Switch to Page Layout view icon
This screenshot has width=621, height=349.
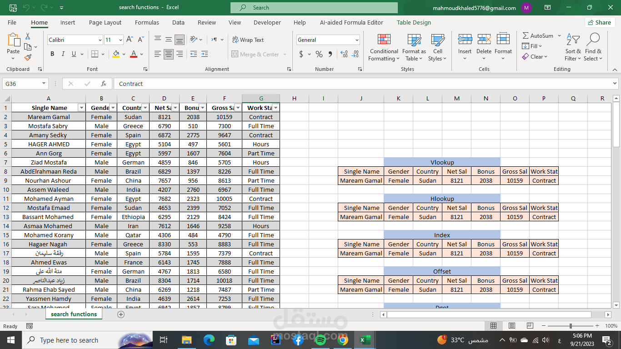(x=512, y=326)
